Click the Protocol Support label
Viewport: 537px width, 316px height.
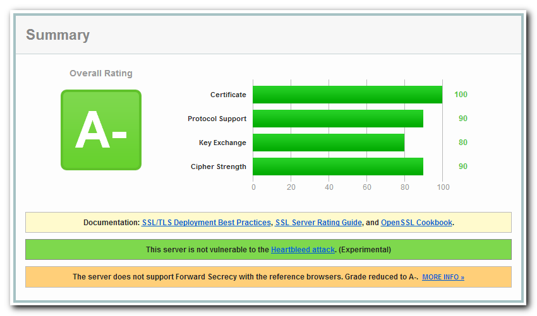(217, 119)
